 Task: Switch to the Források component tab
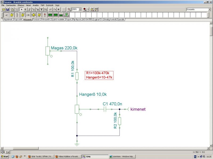[x=36, y=20]
